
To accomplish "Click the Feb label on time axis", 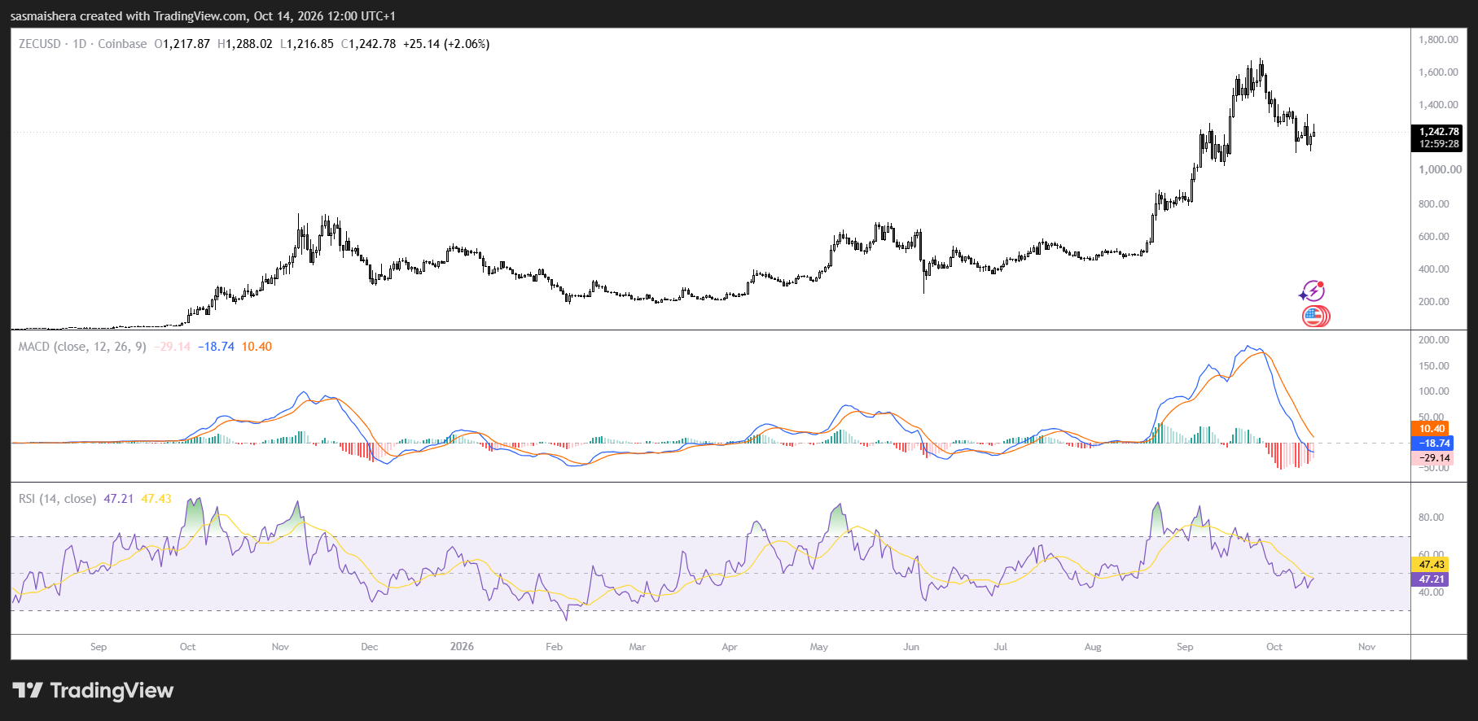I will (x=554, y=647).
